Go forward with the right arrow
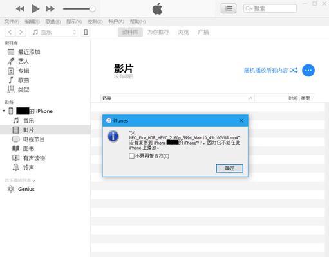 click(21, 32)
